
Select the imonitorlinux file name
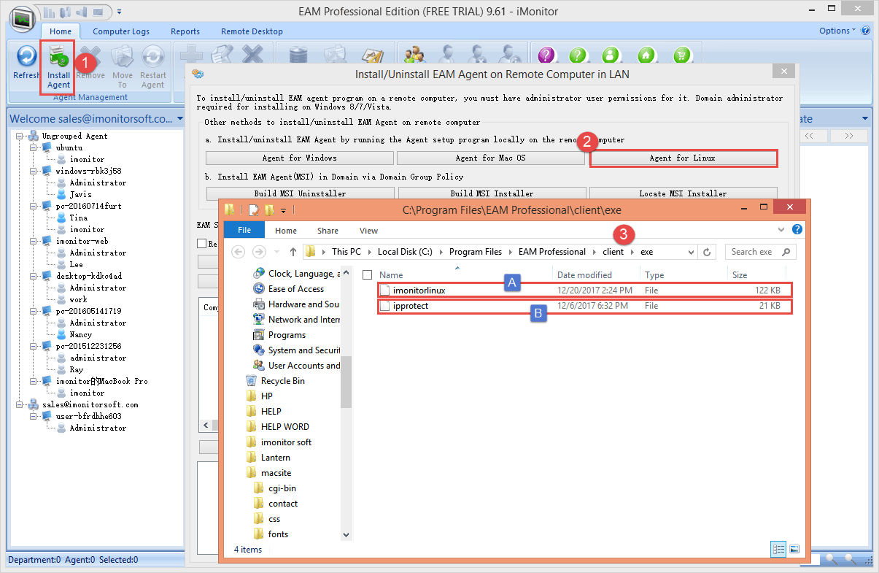pyautogui.click(x=419, y=291)
